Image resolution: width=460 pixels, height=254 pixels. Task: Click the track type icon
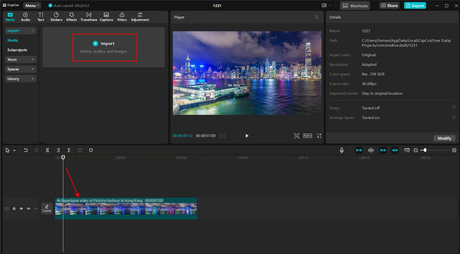coord(7,208)
